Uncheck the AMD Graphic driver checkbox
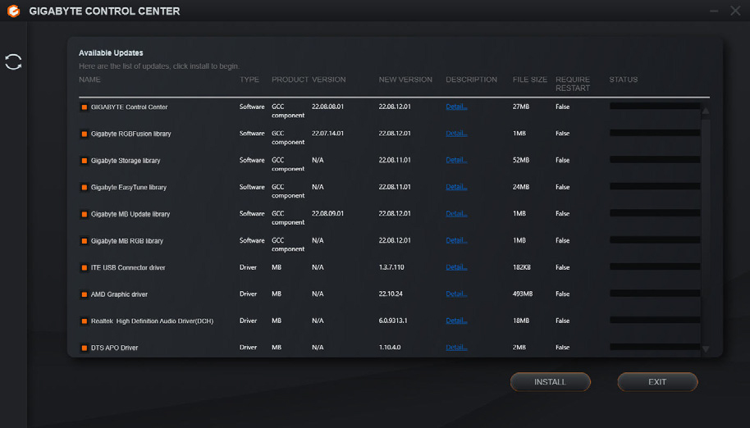 pos(84,294)
